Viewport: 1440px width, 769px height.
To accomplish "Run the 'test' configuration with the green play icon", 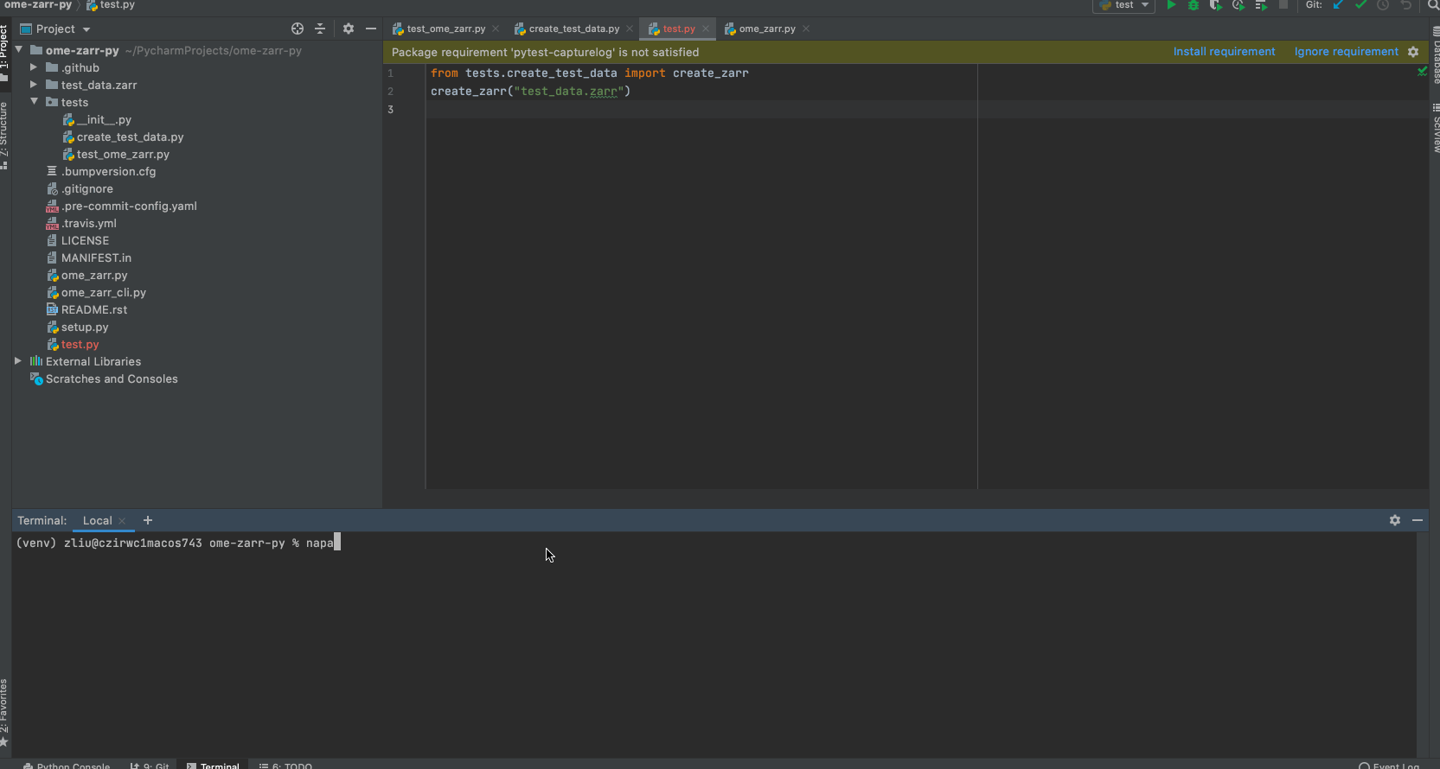I will coord(1170,5).
